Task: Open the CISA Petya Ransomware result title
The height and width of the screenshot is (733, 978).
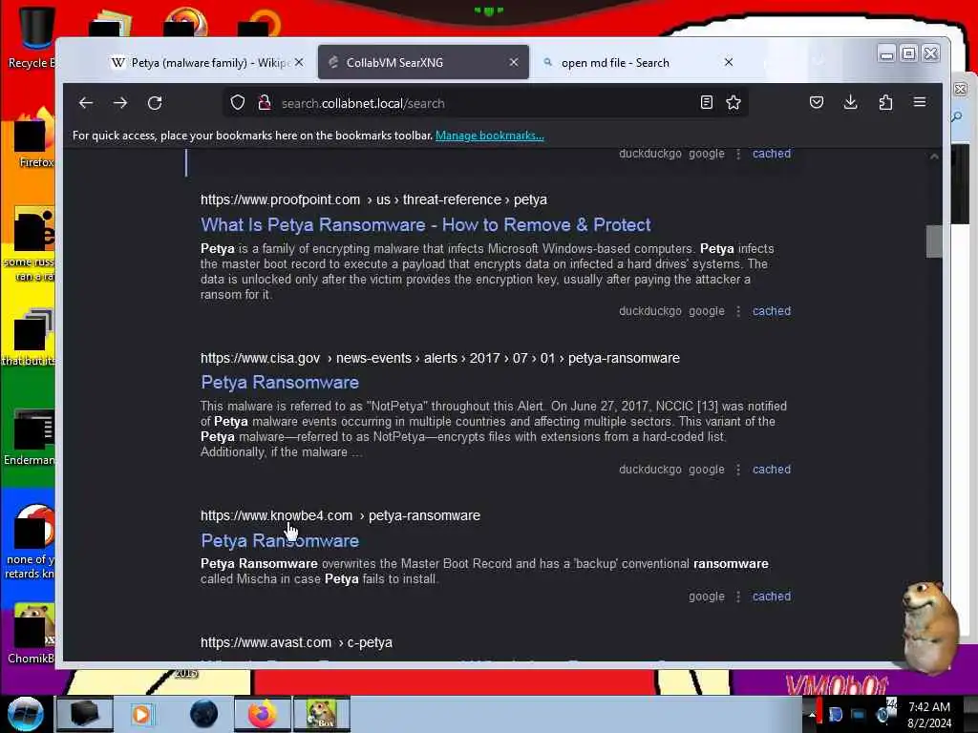Action: 280,382
